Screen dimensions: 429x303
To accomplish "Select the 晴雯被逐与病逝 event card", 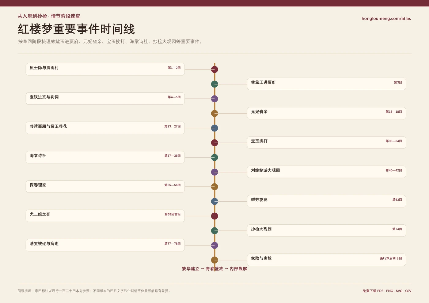I will point(105,245).
